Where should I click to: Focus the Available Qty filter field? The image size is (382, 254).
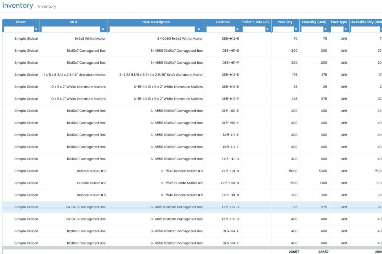[366, 29]
